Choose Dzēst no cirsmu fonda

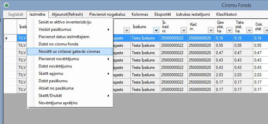pos(70,44)
